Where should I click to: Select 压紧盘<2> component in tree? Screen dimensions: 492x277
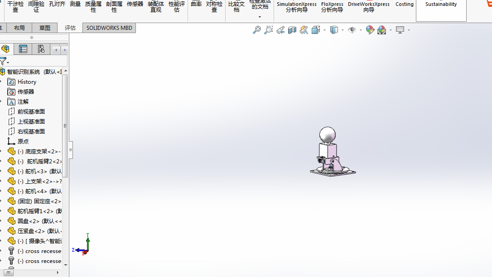34,231
